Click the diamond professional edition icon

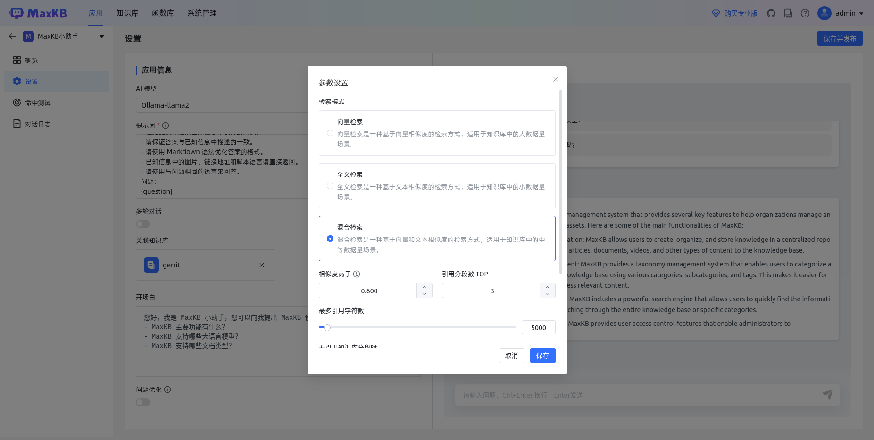point(716,13)
